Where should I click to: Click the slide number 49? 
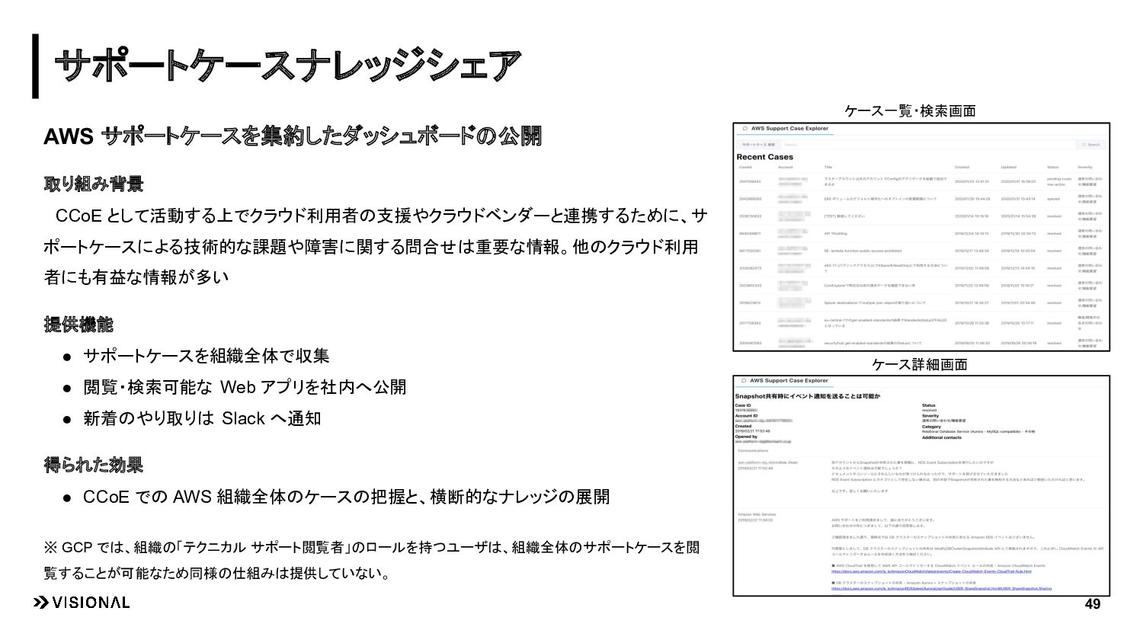click(x=1093, y=604)
